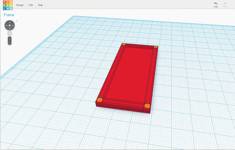Open the Edit menu

(31, 5)
